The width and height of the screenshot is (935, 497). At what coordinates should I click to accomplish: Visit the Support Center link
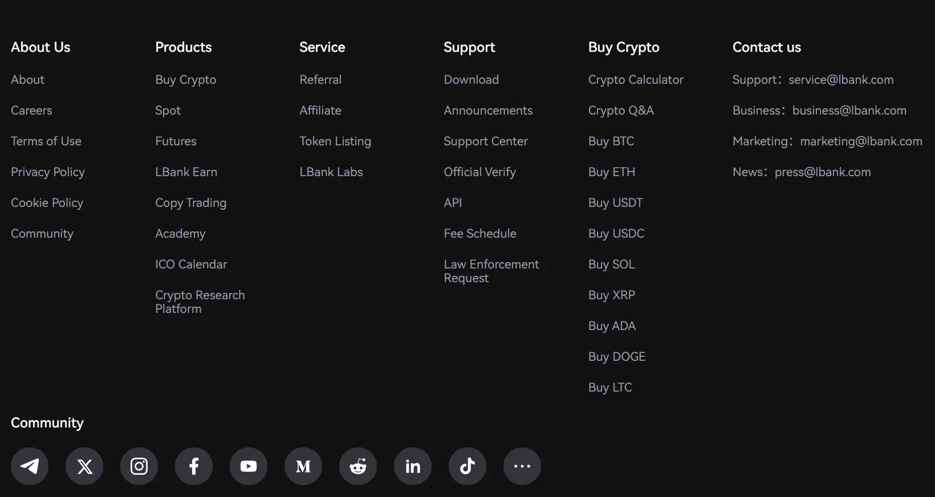coord(486,141)
